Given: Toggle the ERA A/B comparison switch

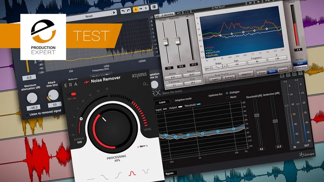Looking at the screenshot, I should [x=143, y=146].
